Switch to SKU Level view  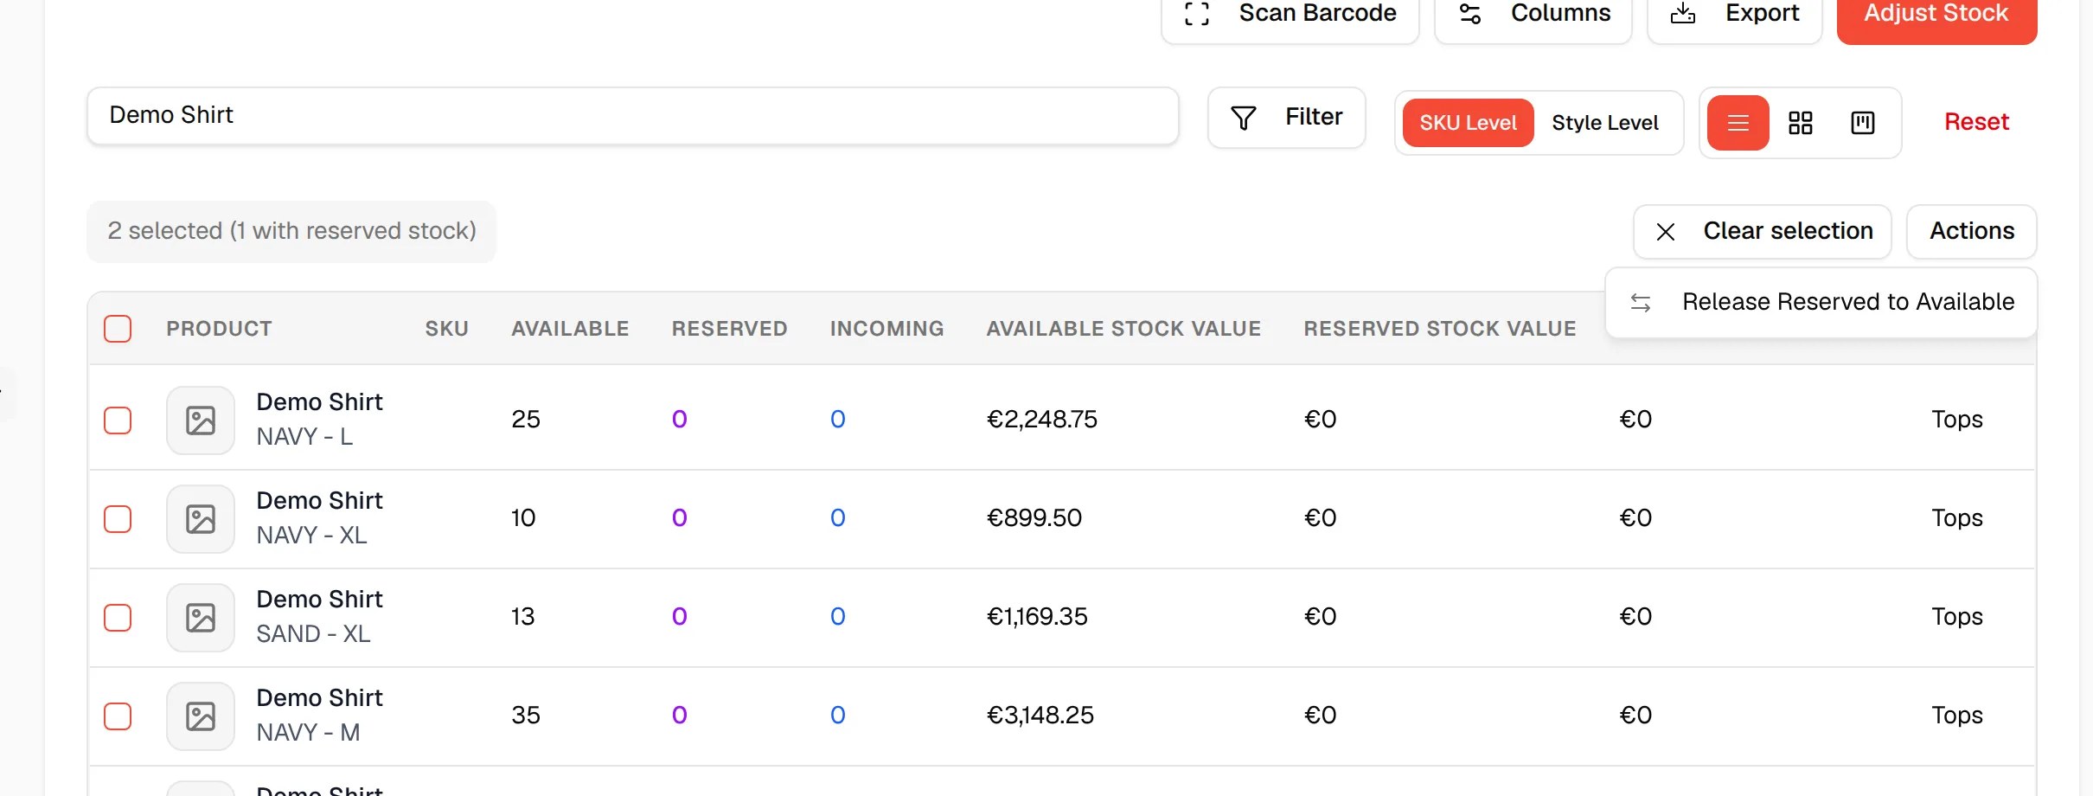pos(1468,123)
